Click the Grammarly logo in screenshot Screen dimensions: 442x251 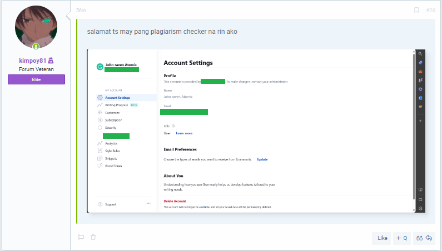pyautogui.click(x=100, y=67)
